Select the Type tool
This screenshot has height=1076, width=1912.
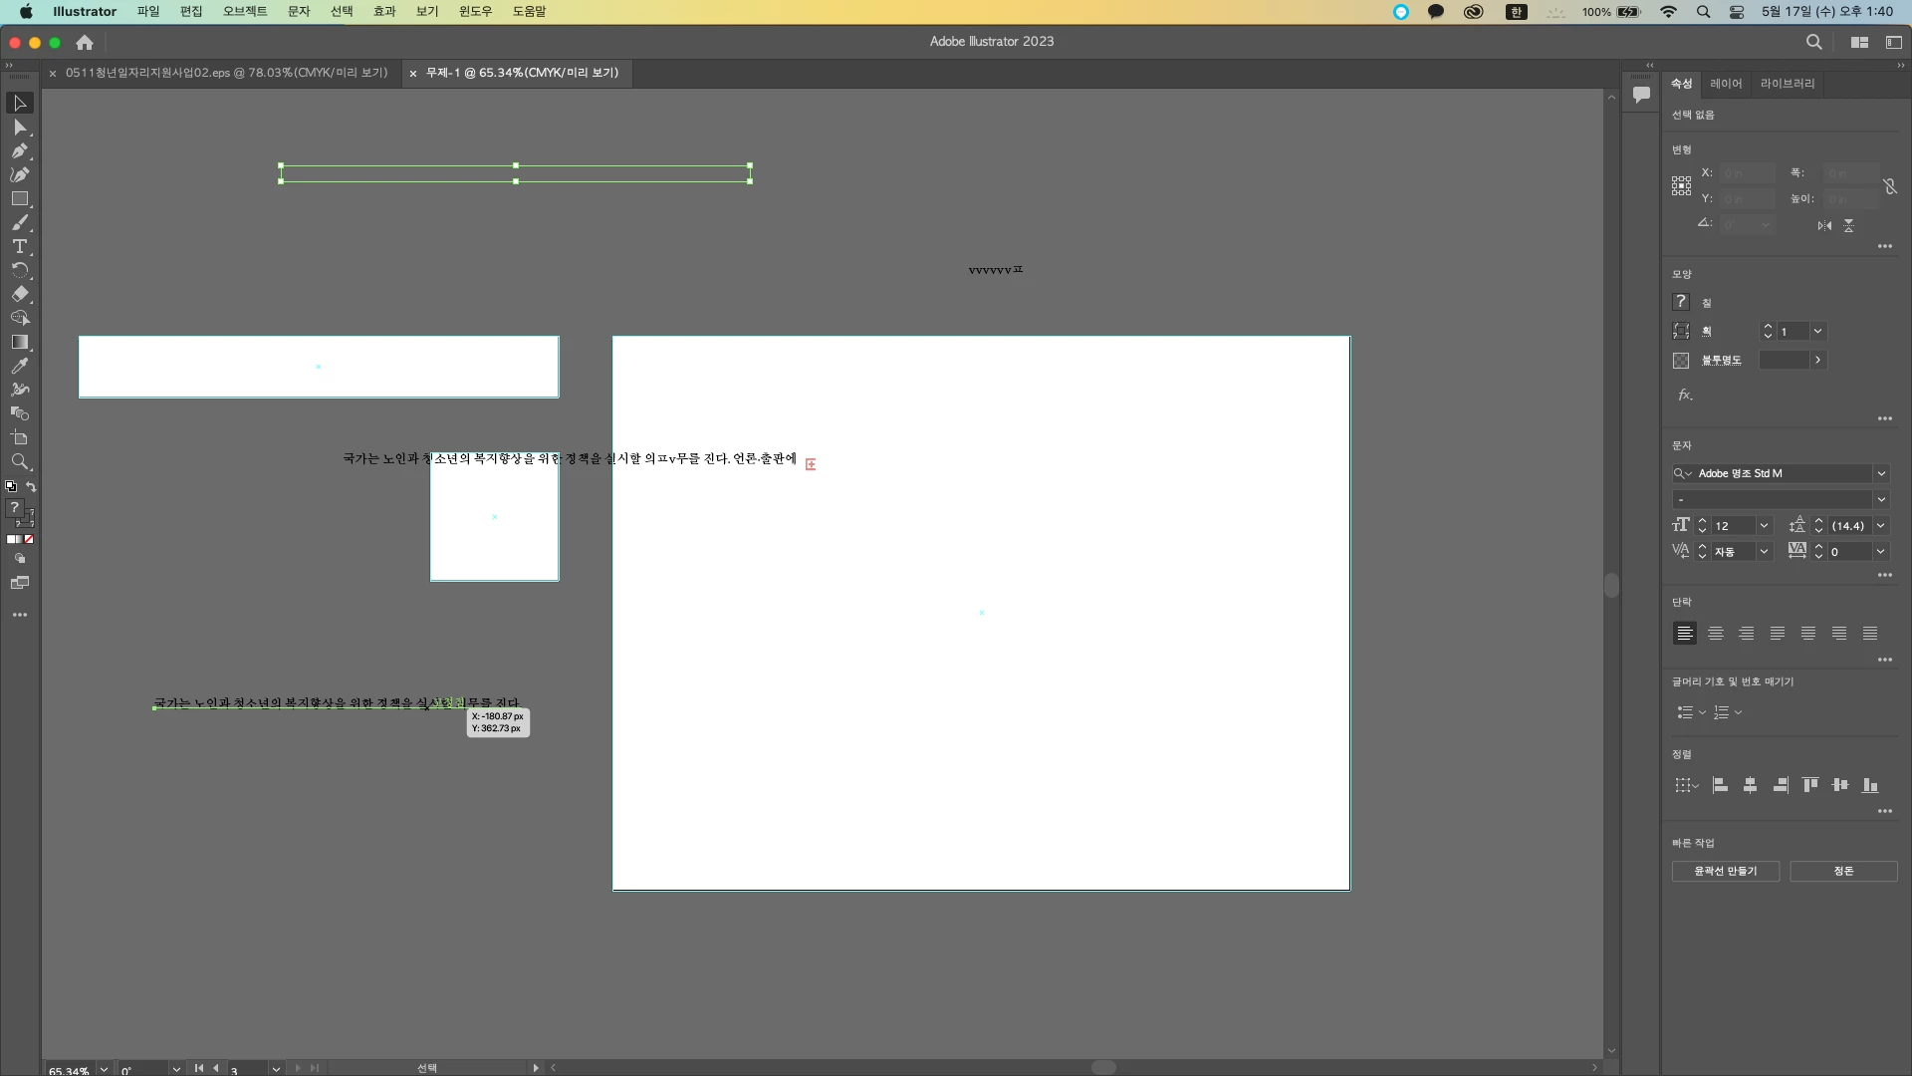pos(19,247)
